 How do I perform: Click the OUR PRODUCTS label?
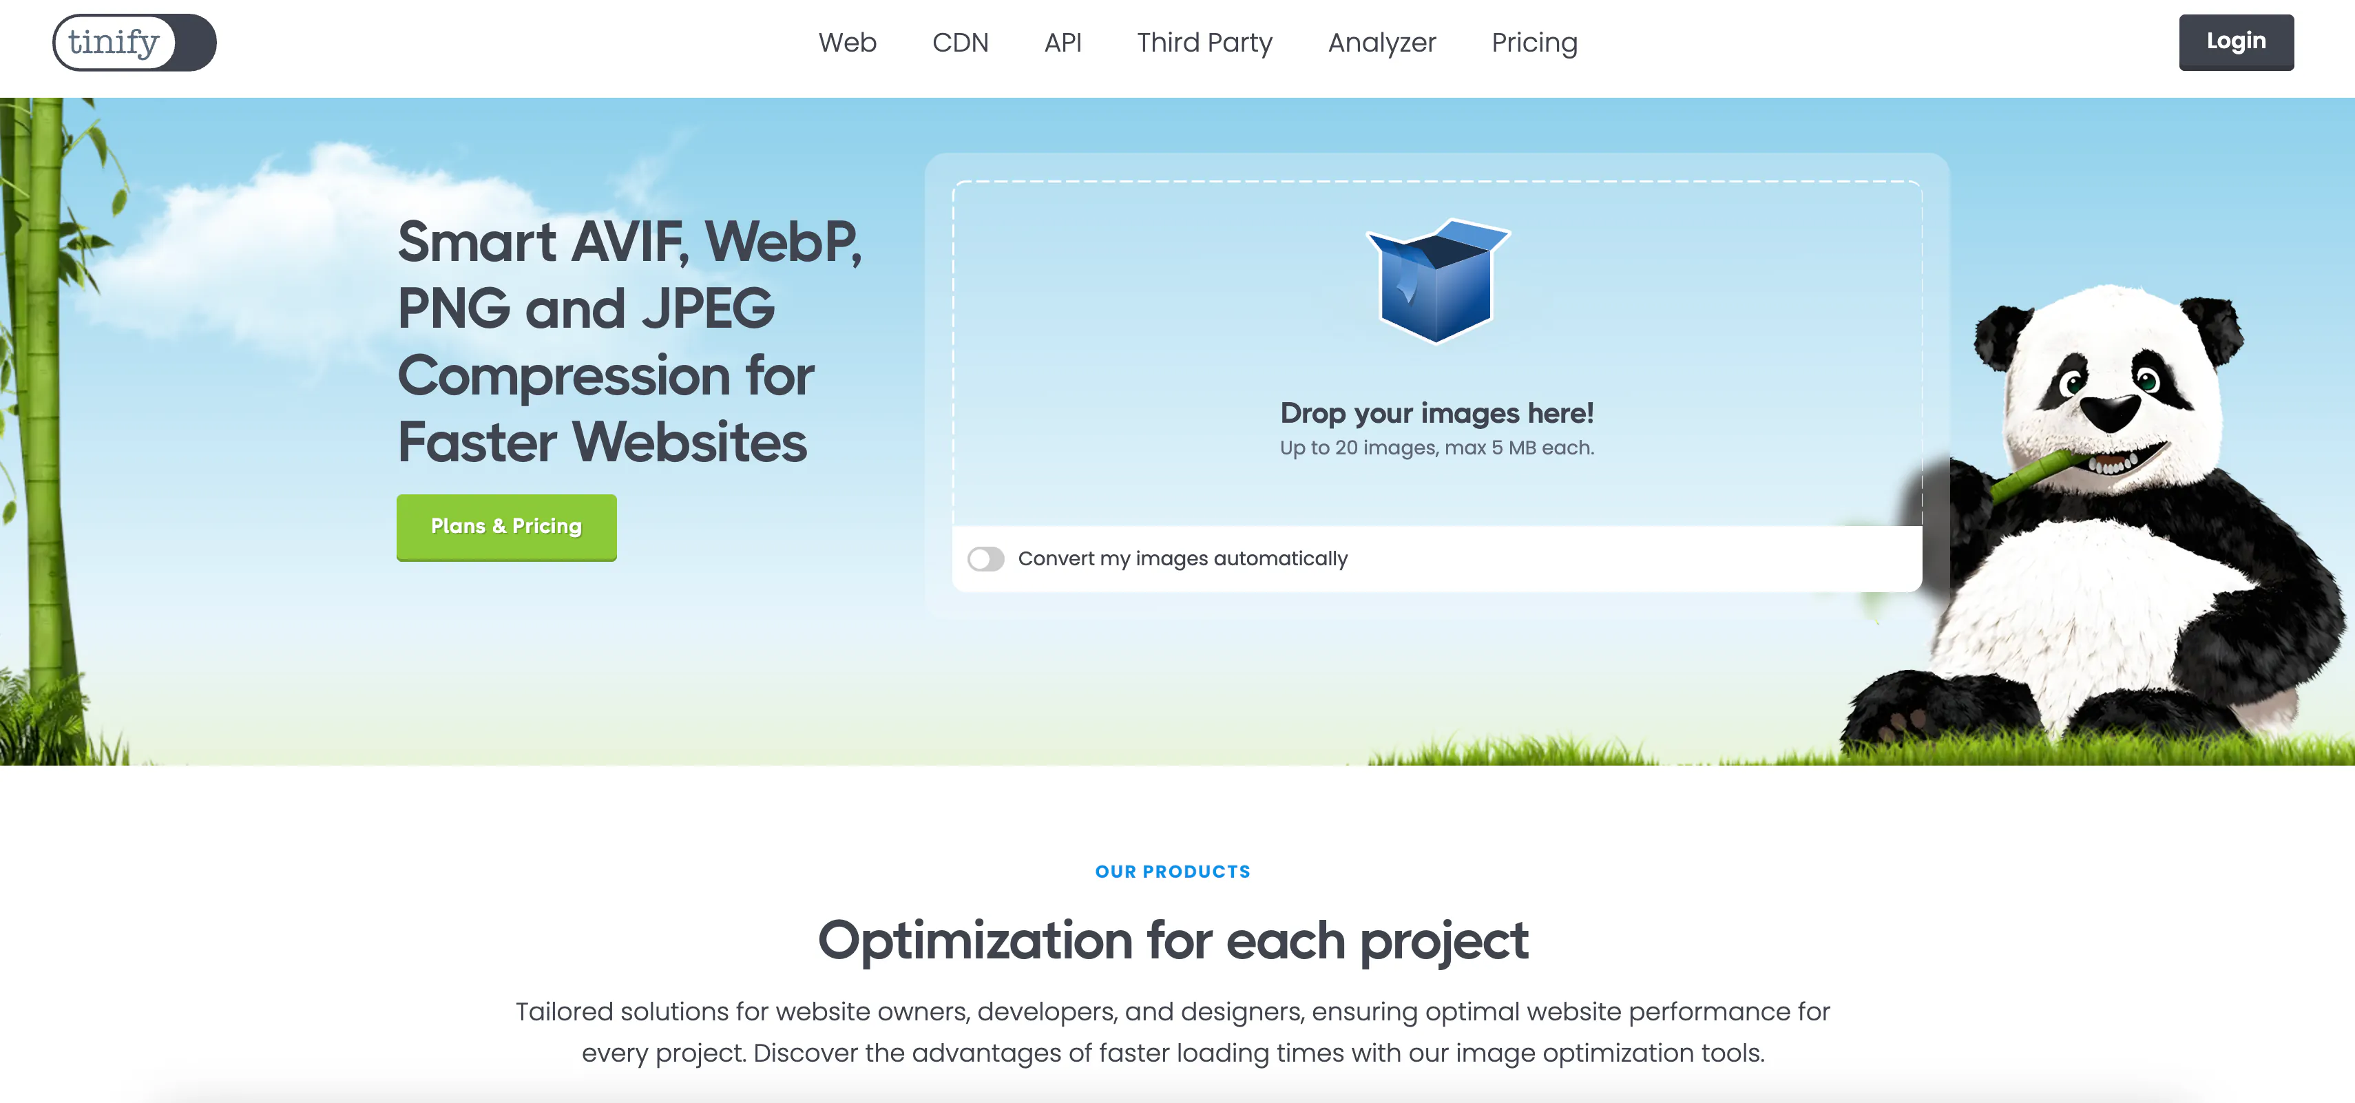pyautogui.click(x=1173, y=871)
